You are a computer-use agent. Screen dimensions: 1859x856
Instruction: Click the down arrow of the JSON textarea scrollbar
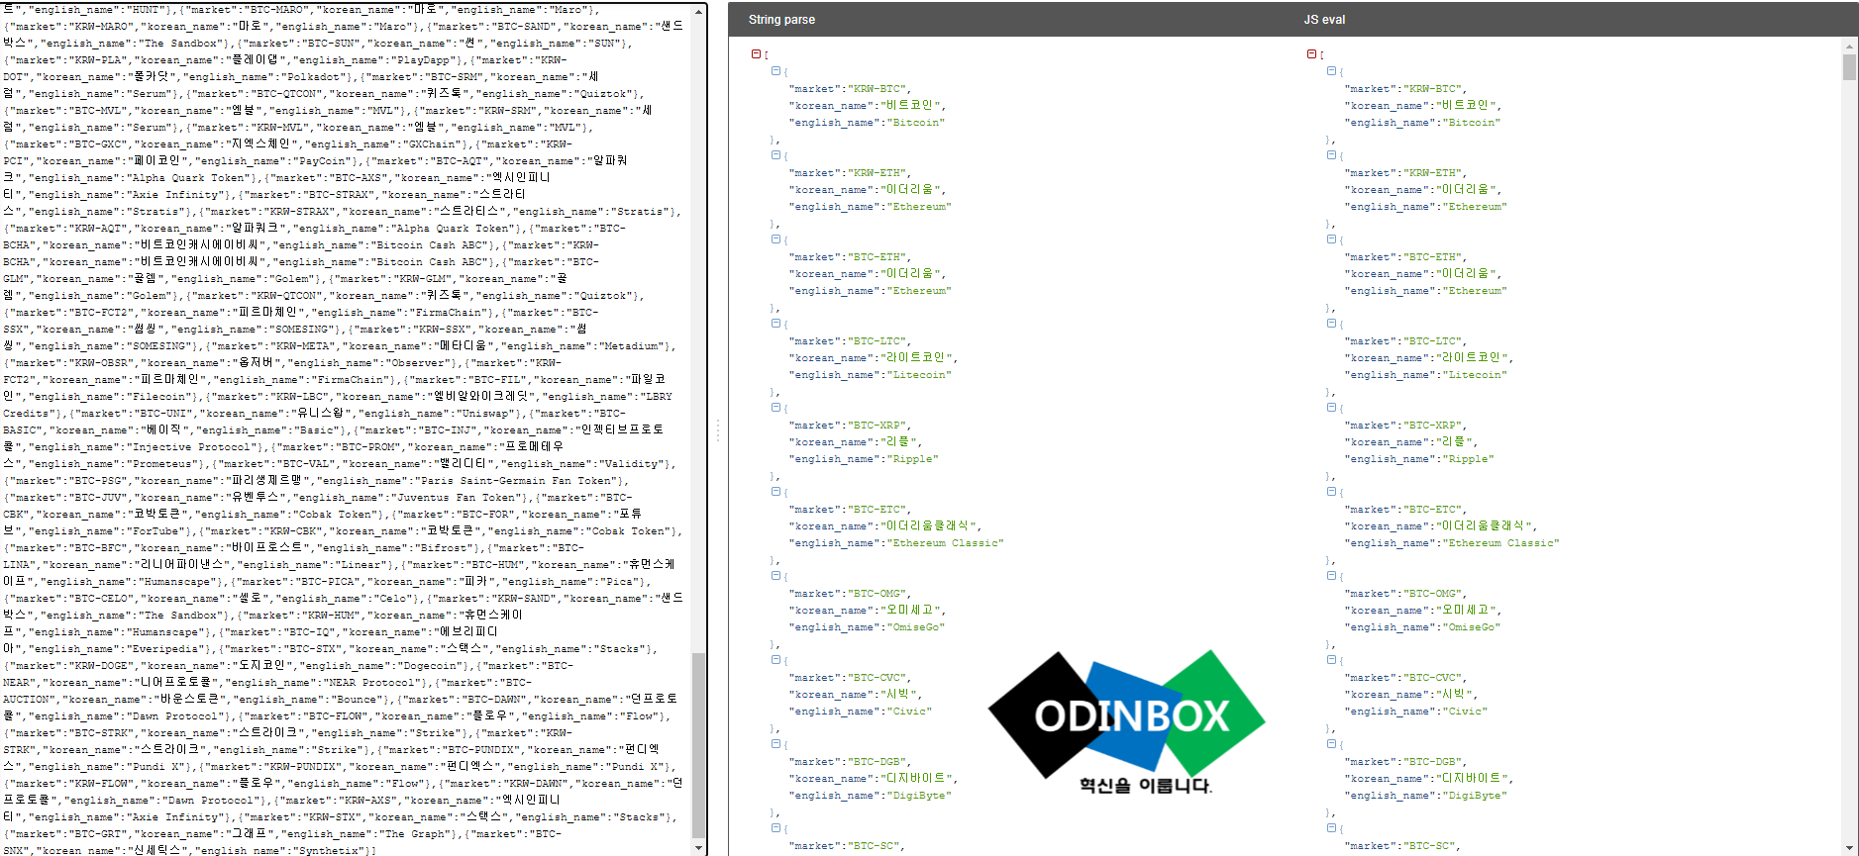point(699,848)
